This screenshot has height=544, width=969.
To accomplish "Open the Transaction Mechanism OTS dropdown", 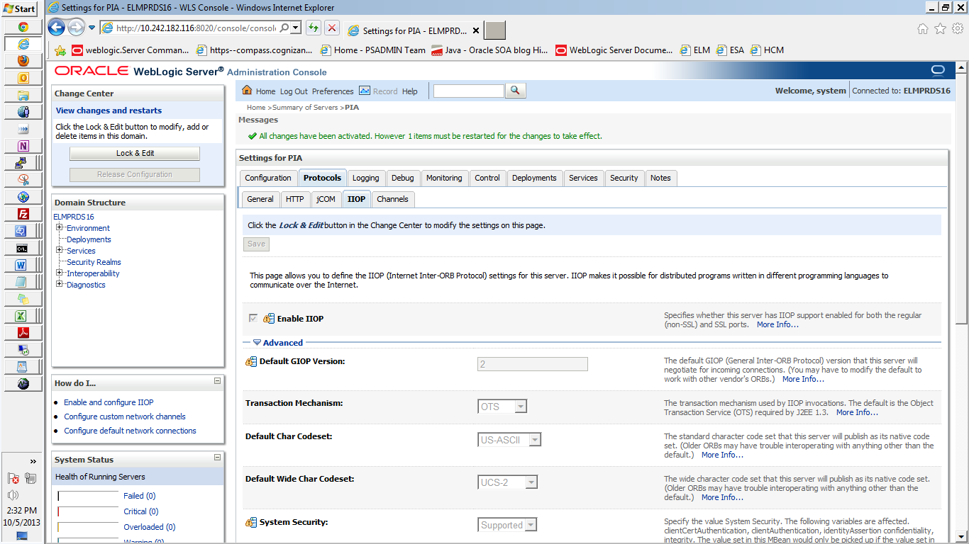I will coord(519,406).
